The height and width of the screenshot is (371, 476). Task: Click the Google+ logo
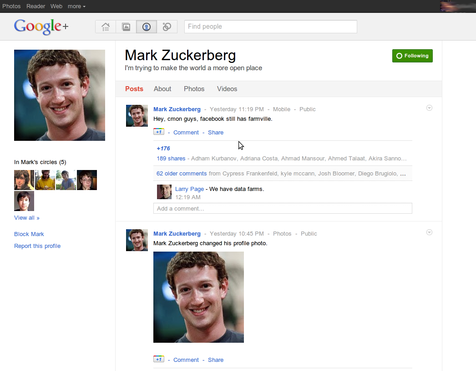pyautogui.click(x=41, y=26)
